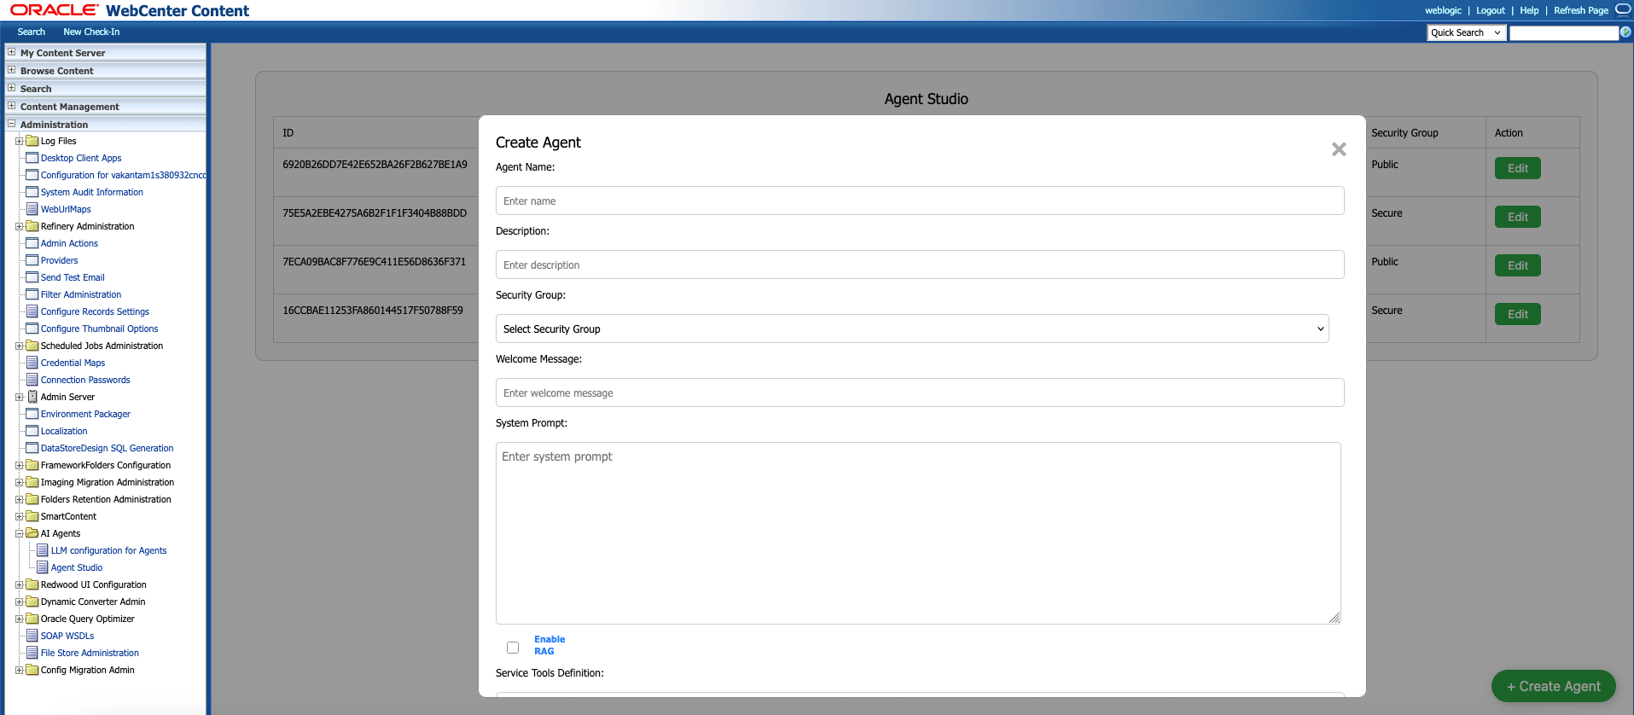Screen dimensions: 1634x715
Task: Click the Logout link
Action: [x=1491, y=10]
